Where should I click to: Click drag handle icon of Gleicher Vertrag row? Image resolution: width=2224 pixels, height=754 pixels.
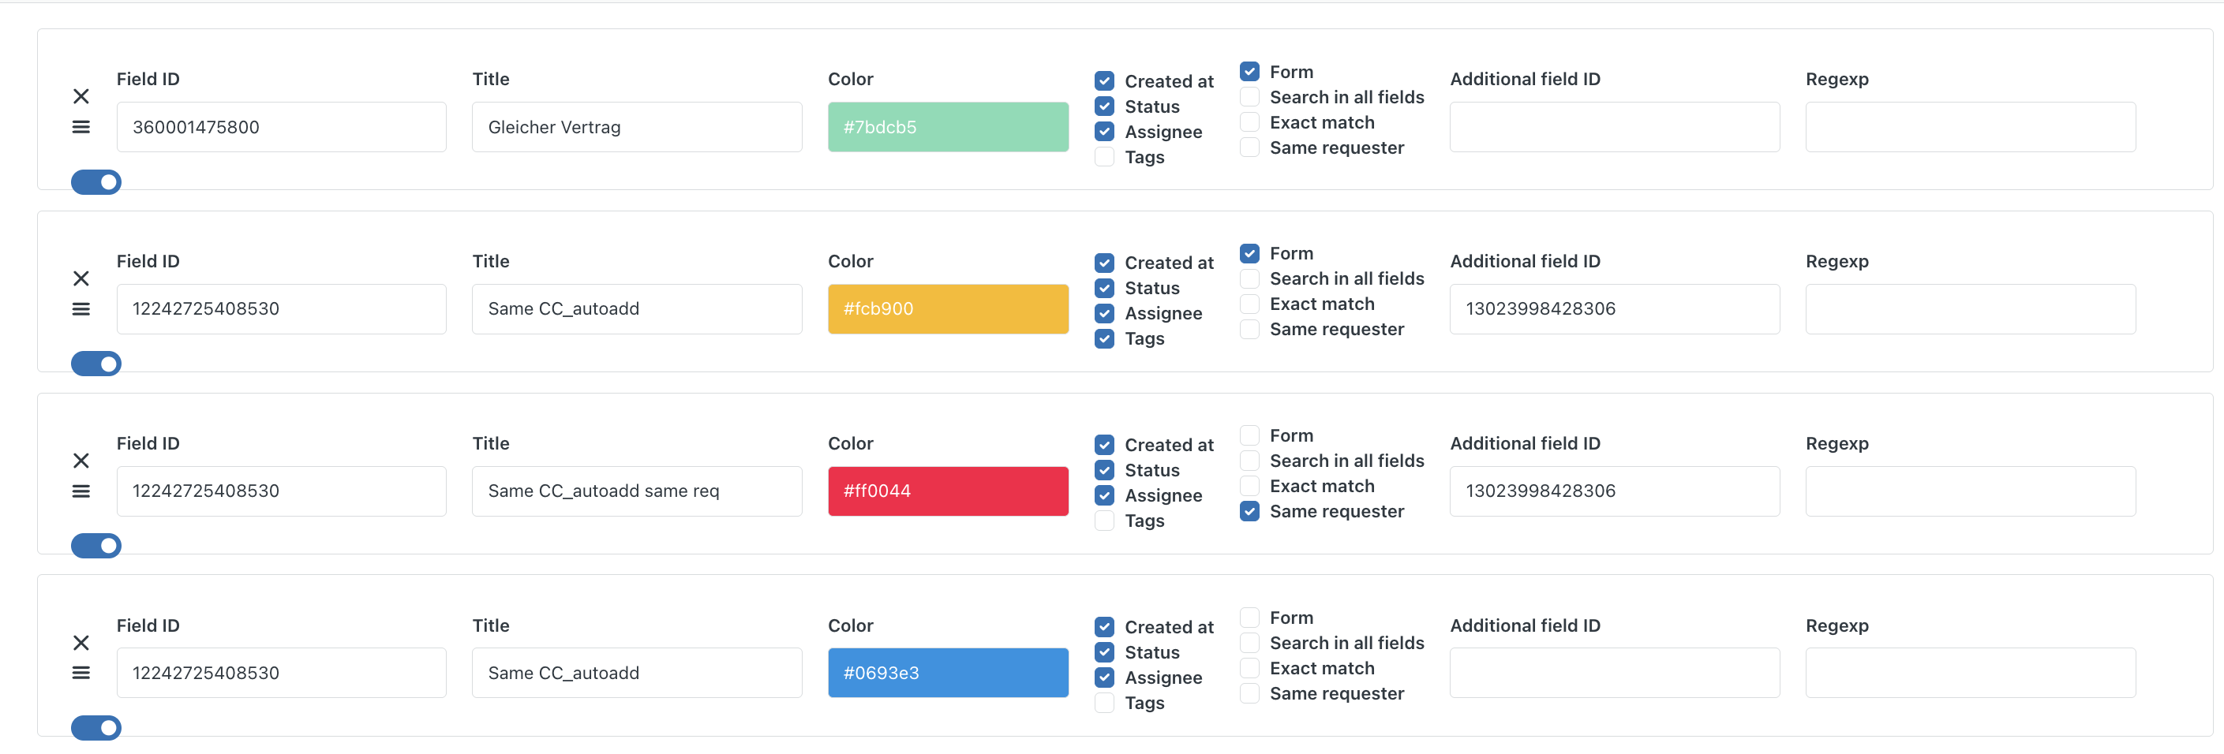pyautogui.click(x=81, y=128)
